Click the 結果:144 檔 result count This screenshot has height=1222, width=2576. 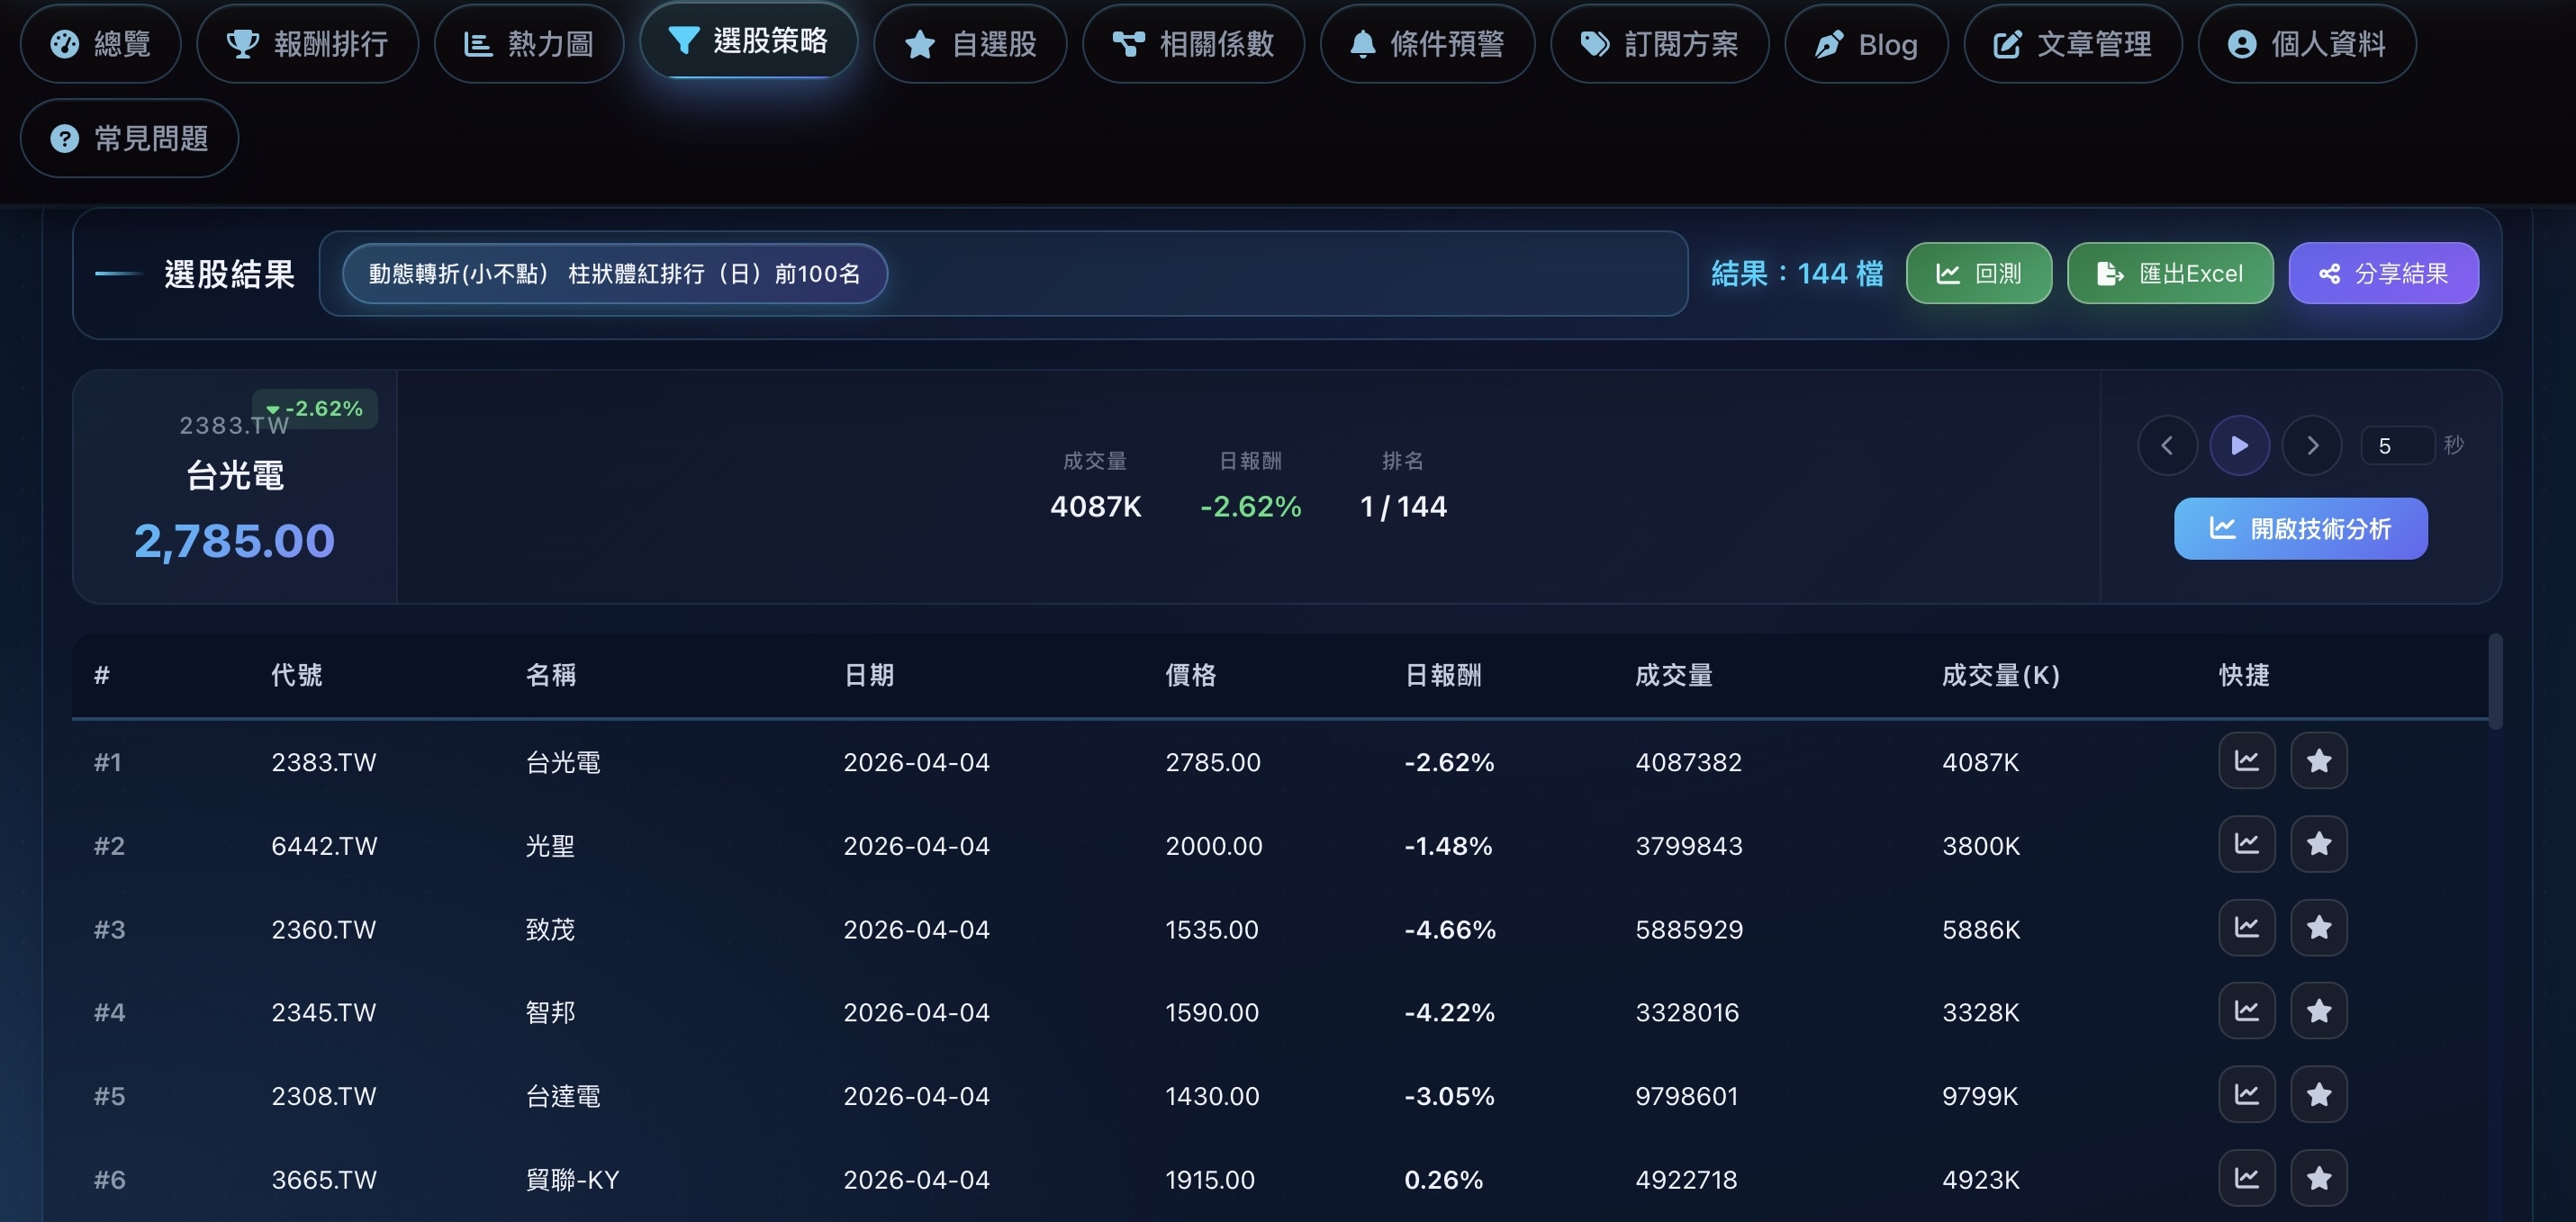1797,273
